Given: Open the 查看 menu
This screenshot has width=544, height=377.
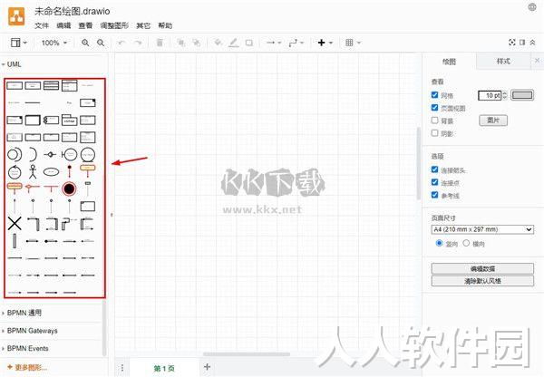Looking at the screenshot, I should (x=85, y=25).
